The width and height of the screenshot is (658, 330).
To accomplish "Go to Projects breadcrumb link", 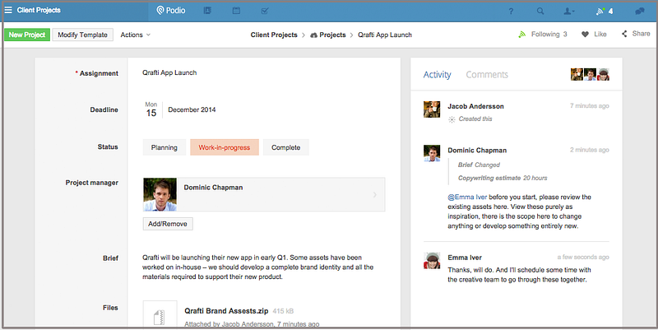I will [x=332, y=35].
